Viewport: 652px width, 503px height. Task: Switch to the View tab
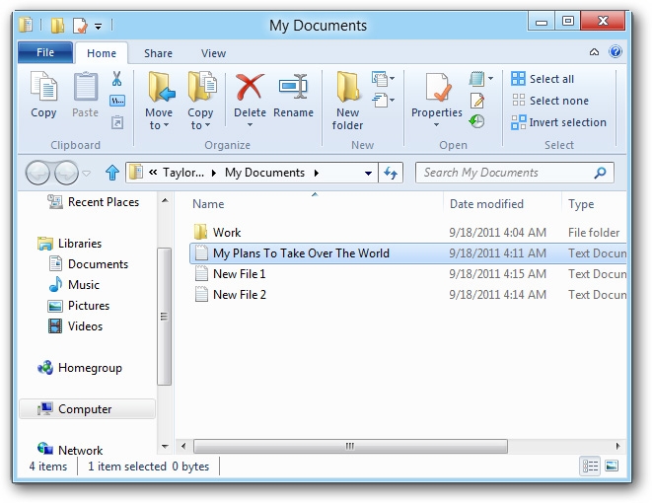[x=213, y=53]
